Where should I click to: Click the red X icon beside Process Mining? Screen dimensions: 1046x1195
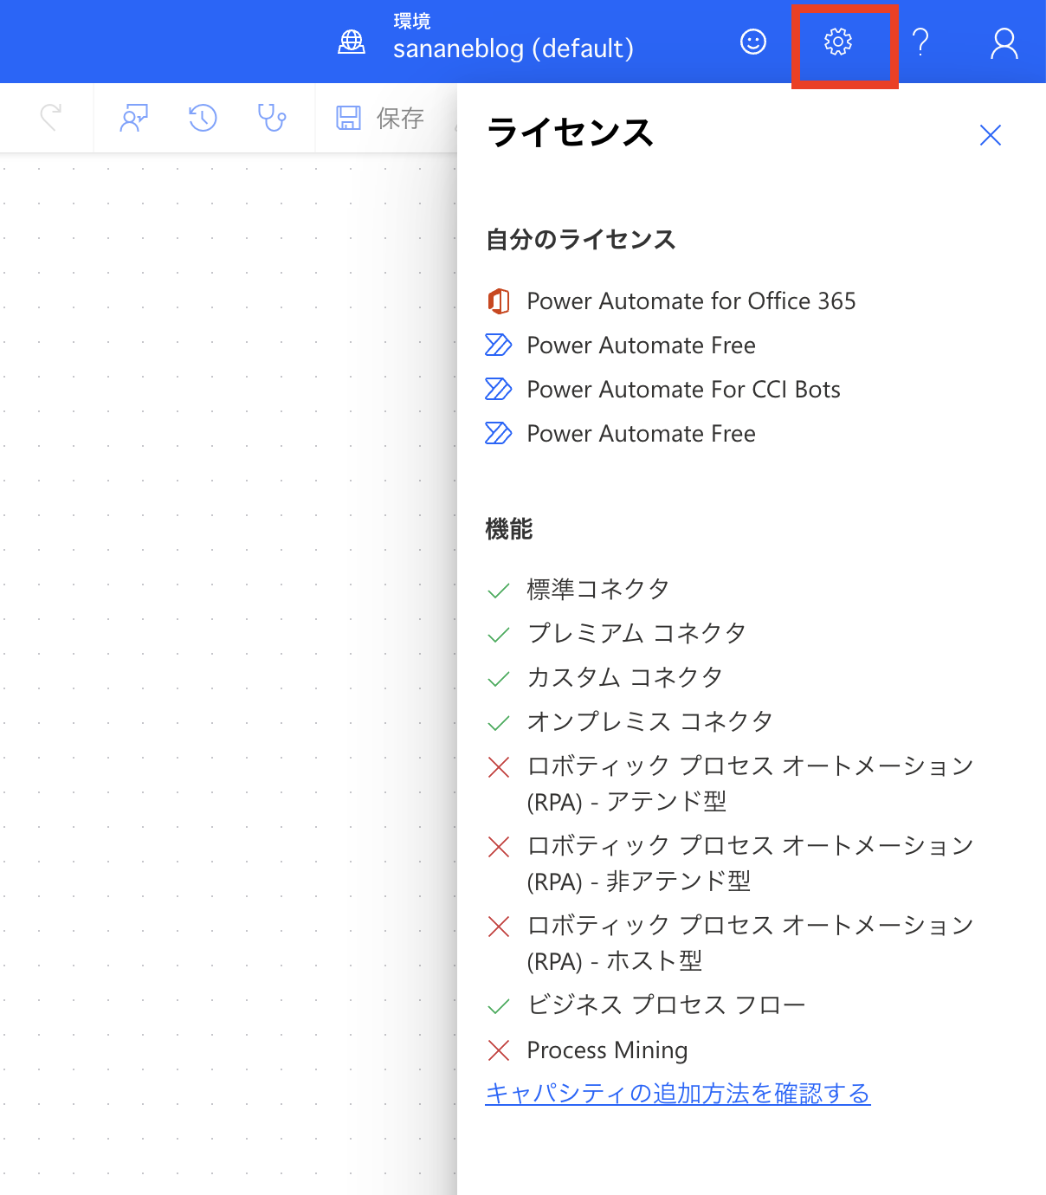point(499,1050)
